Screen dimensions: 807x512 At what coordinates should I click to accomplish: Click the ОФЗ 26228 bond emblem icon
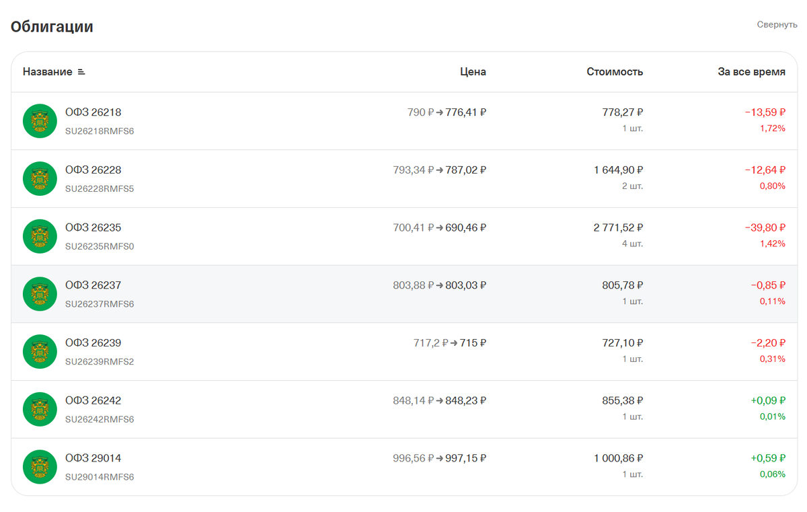(40, 179)
